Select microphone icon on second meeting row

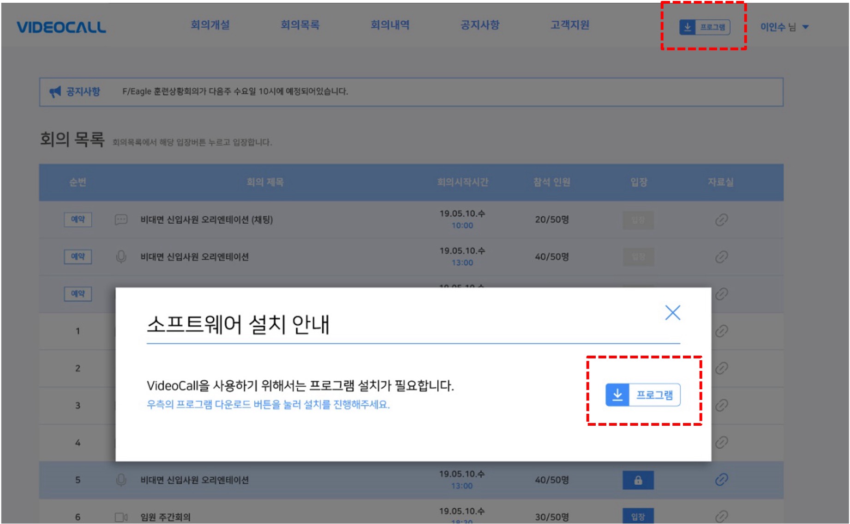121,257
